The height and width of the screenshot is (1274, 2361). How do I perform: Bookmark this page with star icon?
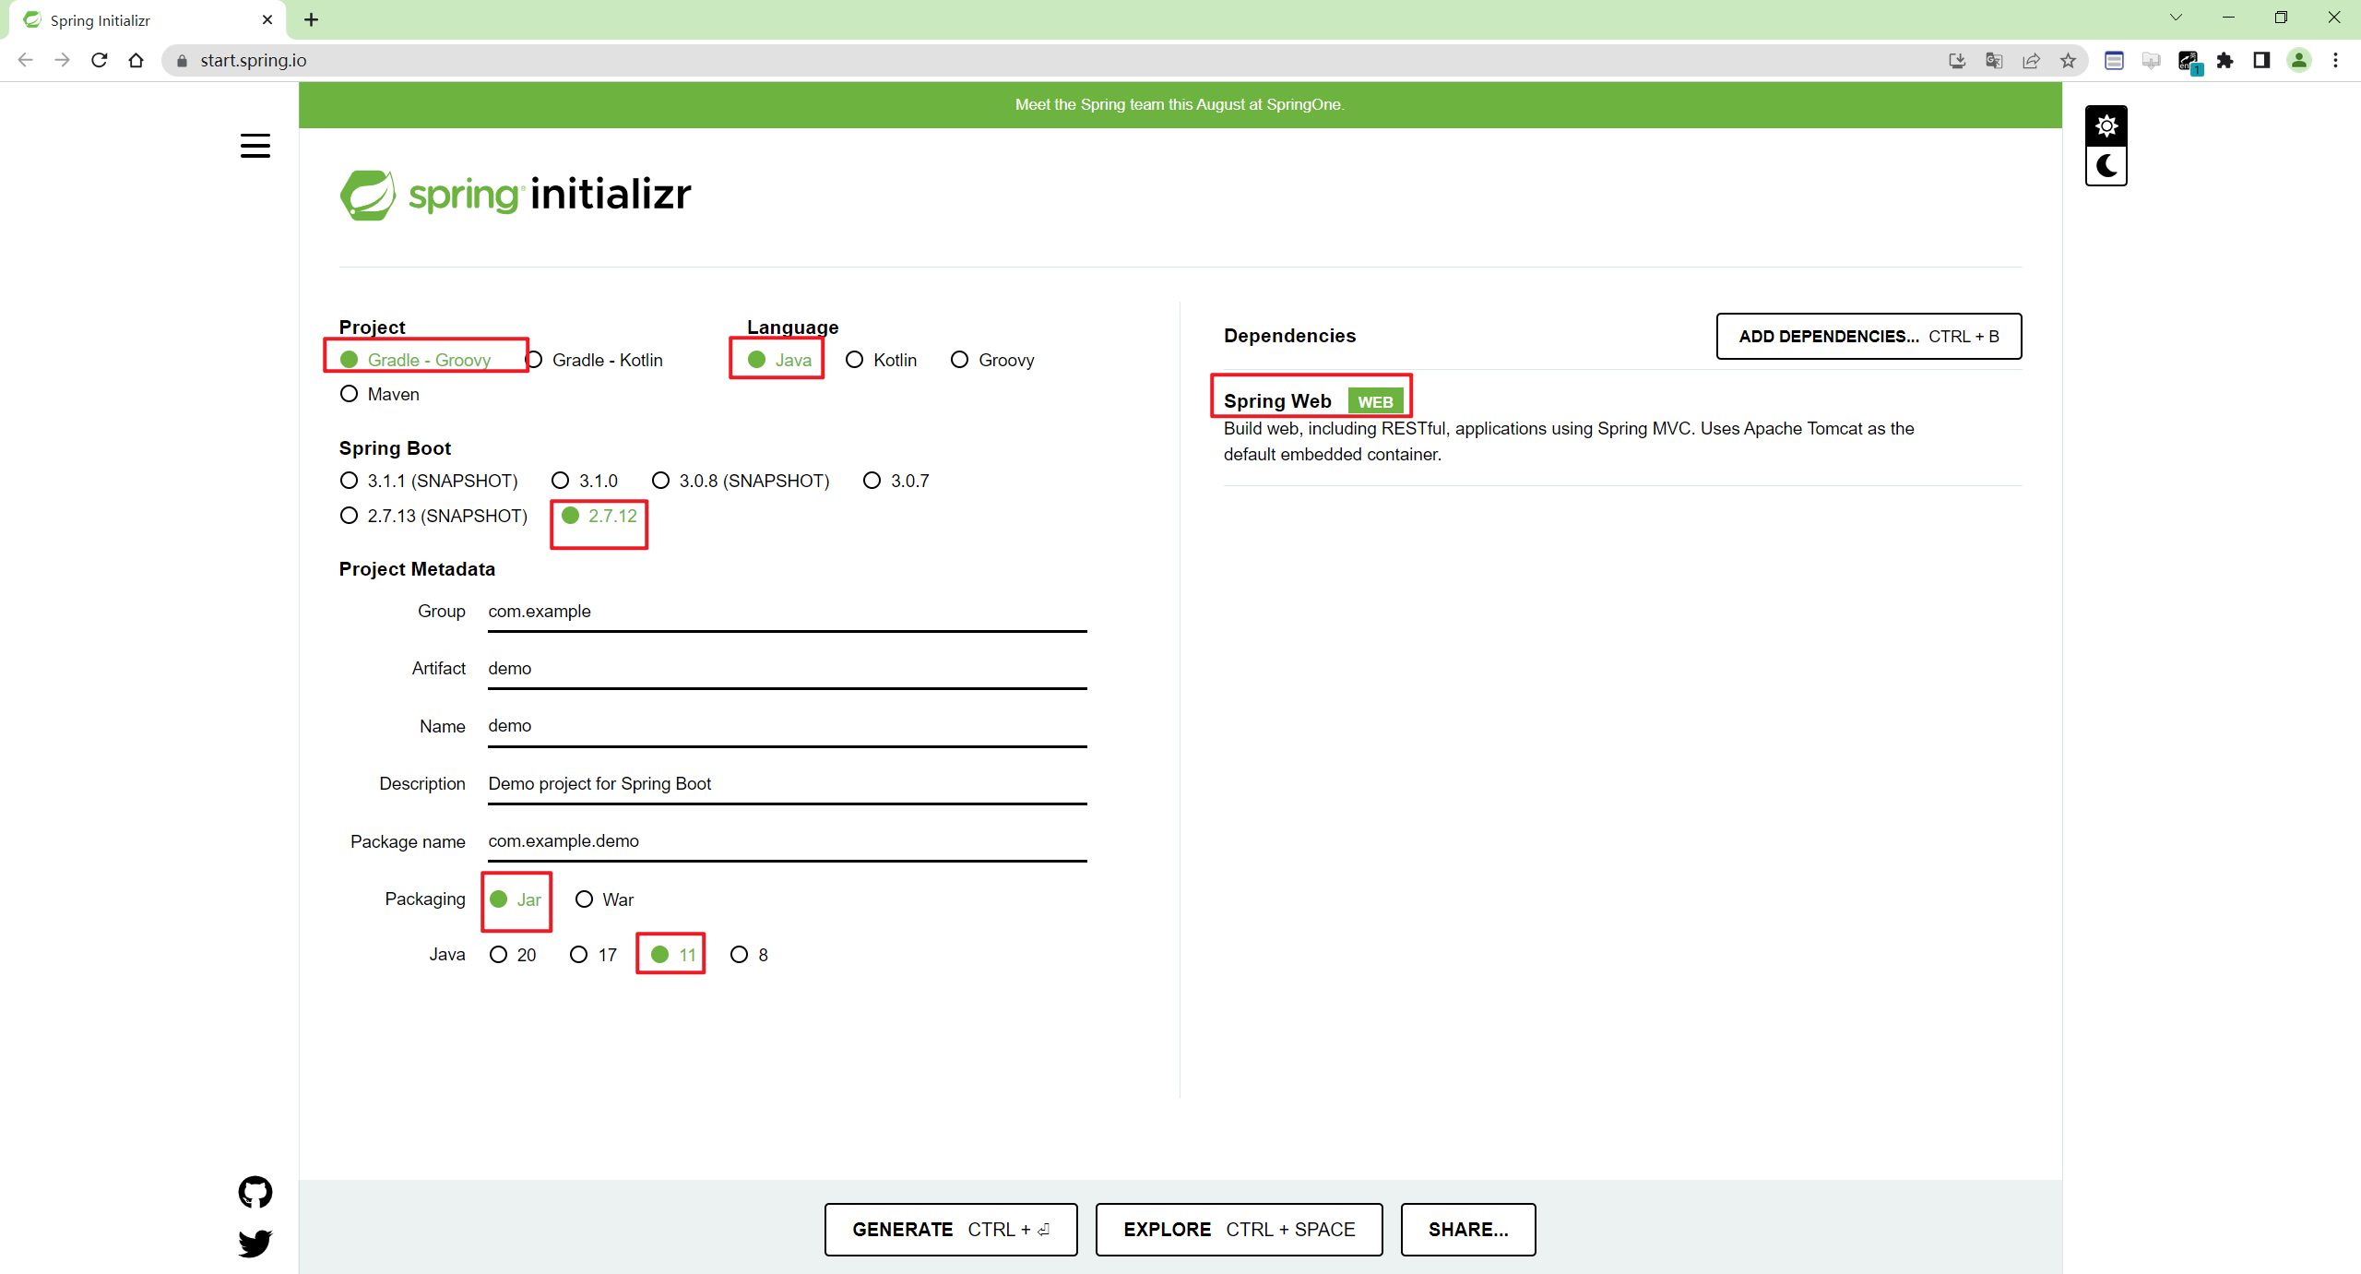click(2069, 60)
